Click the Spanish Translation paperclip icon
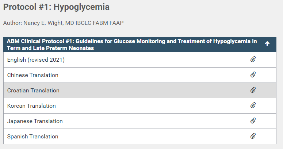This screenshot has height=149, width=283. coord(253,136)
